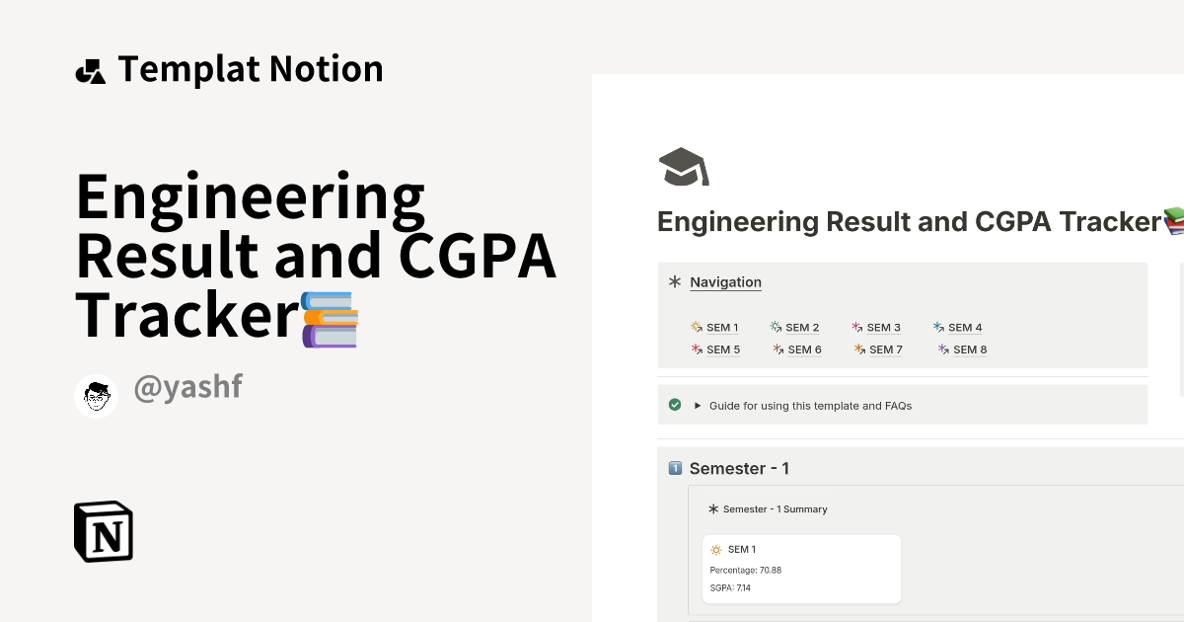Open the SEM 5 navigation link
The height and width of the screenshot is (622, 1184).
(723, 349)
